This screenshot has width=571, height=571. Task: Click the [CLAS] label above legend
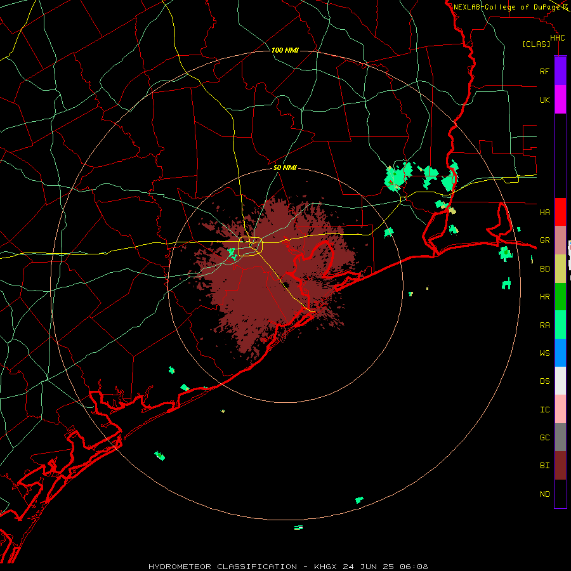click(x=536, y=44)
